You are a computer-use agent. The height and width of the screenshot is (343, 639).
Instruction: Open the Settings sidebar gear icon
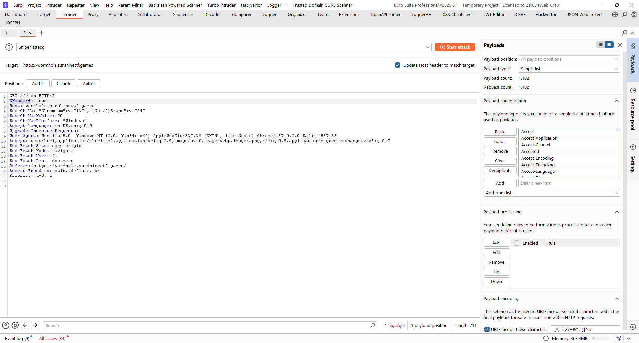(x=633, y=147)
